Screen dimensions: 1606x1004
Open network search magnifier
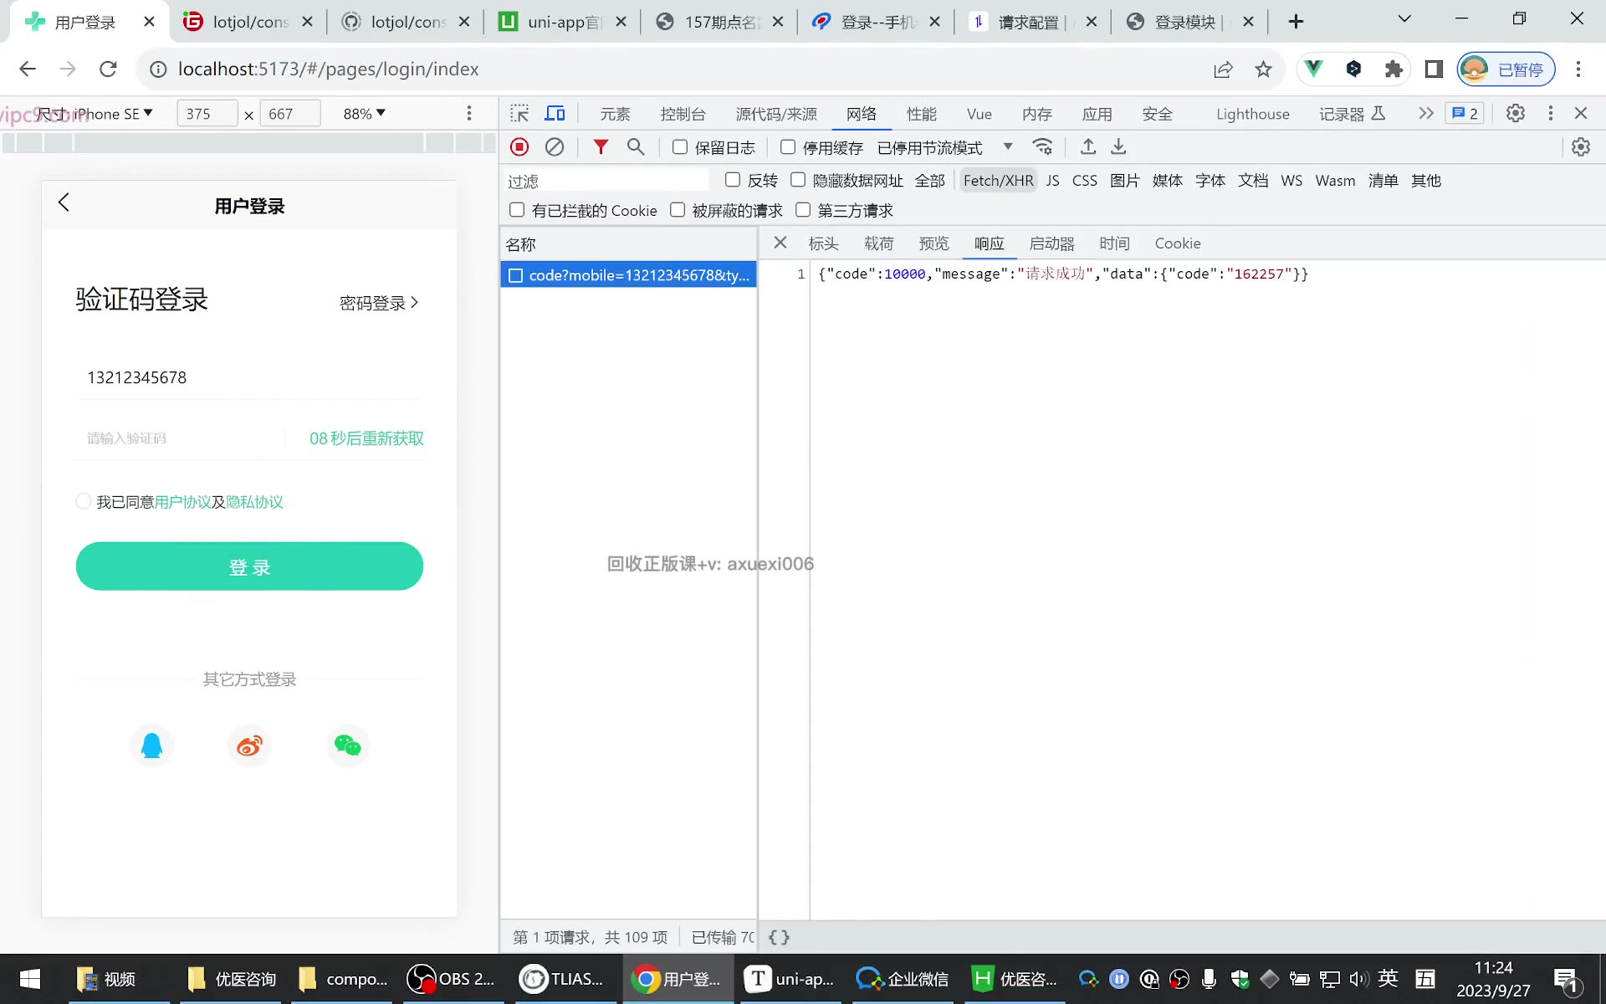pos(636,147)
